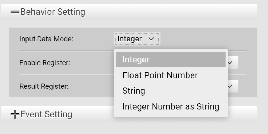Click the Result Register label

point(44,86)
